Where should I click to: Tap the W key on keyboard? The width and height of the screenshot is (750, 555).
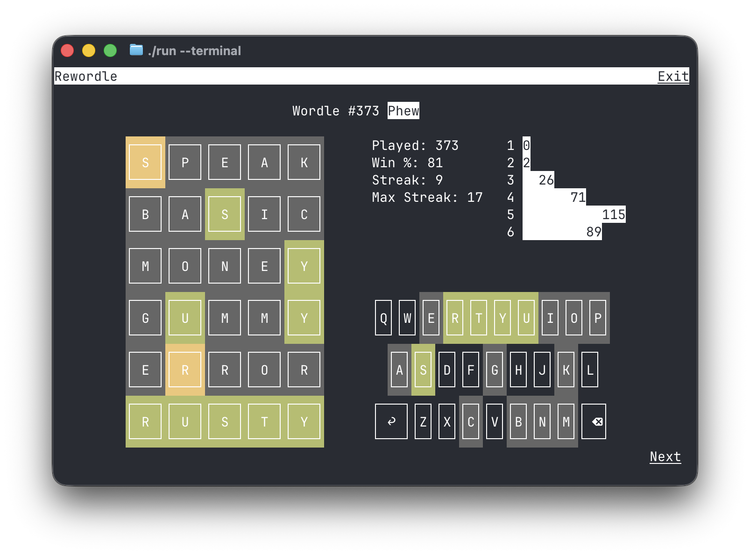click(x=407, y=318)
